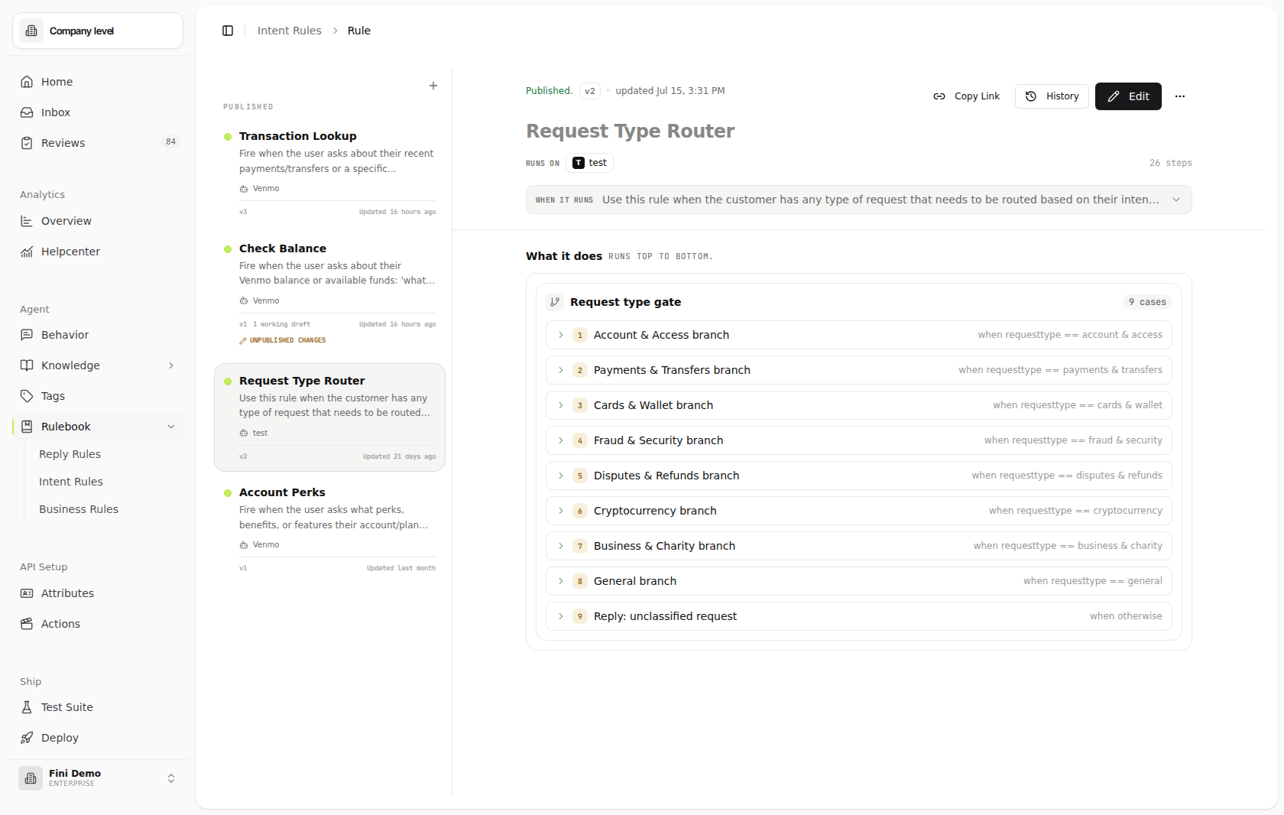Open the Analytics Overview page

click(x=98, y=221)
